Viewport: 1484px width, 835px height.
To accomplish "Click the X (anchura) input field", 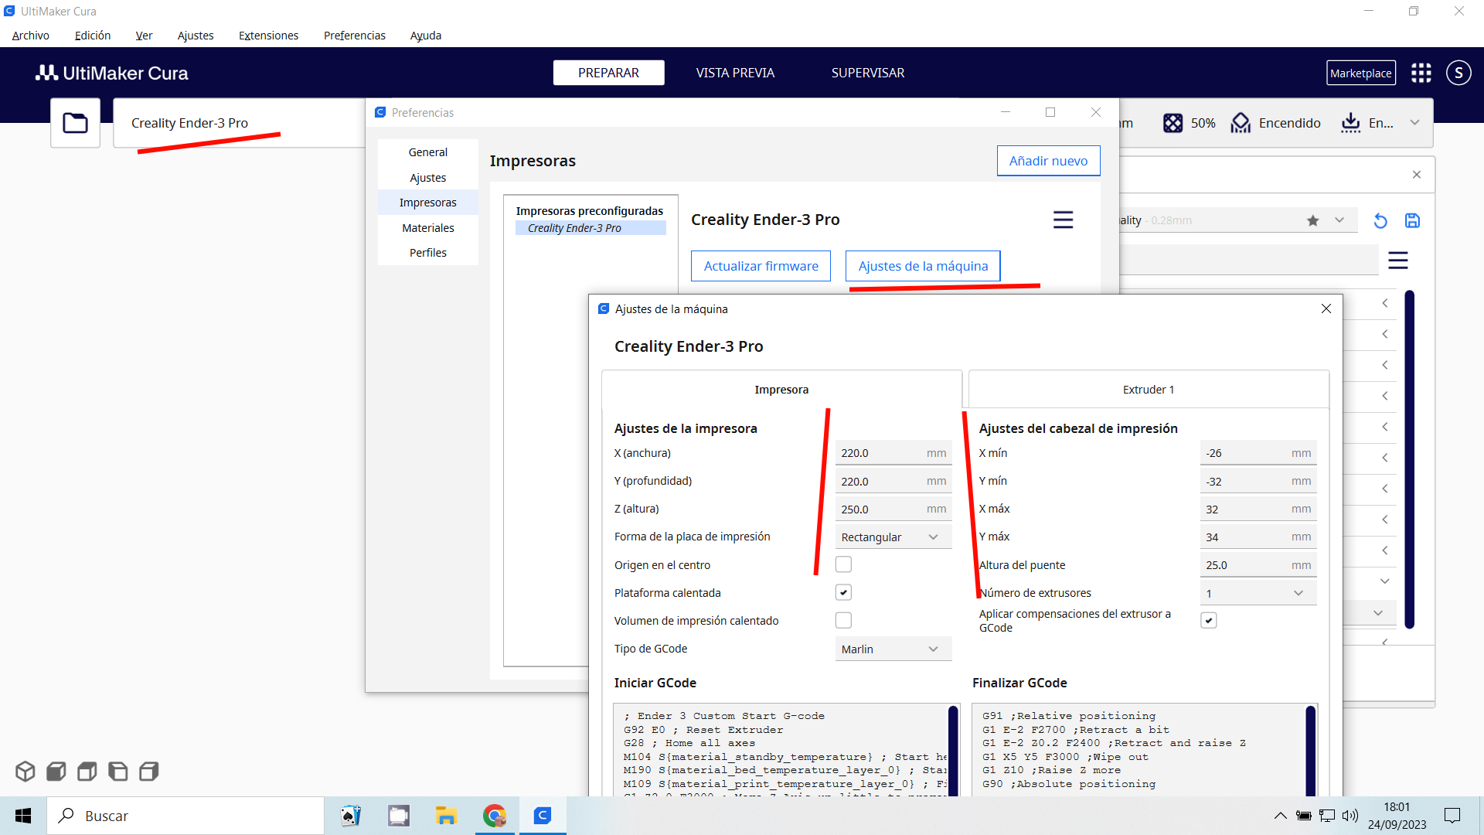I will tap(881, 453).
